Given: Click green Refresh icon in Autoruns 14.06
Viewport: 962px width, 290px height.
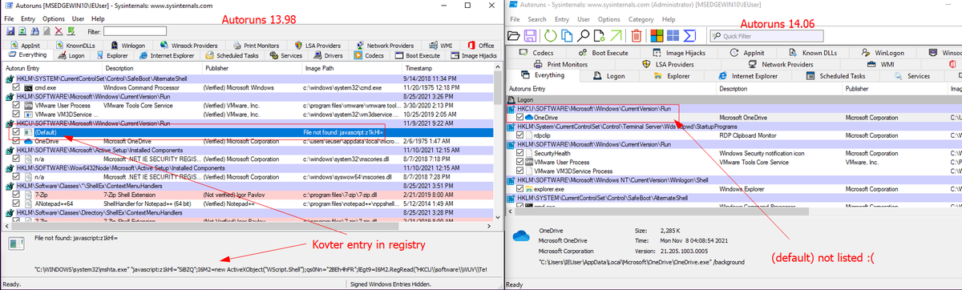Looking at the screenshot, I should pos(551,35).
